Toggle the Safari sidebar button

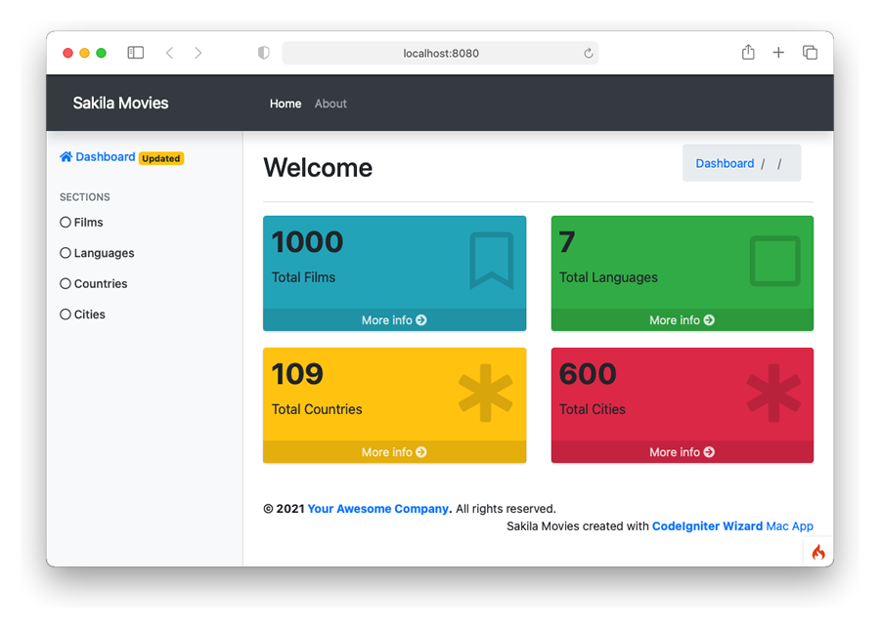pos(136,53)
